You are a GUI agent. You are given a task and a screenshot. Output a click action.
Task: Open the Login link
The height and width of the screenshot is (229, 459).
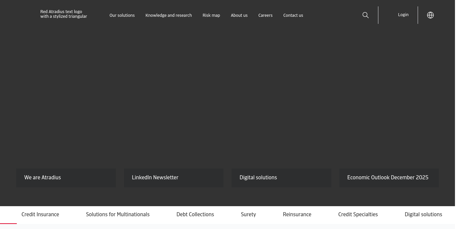[403, 15]
